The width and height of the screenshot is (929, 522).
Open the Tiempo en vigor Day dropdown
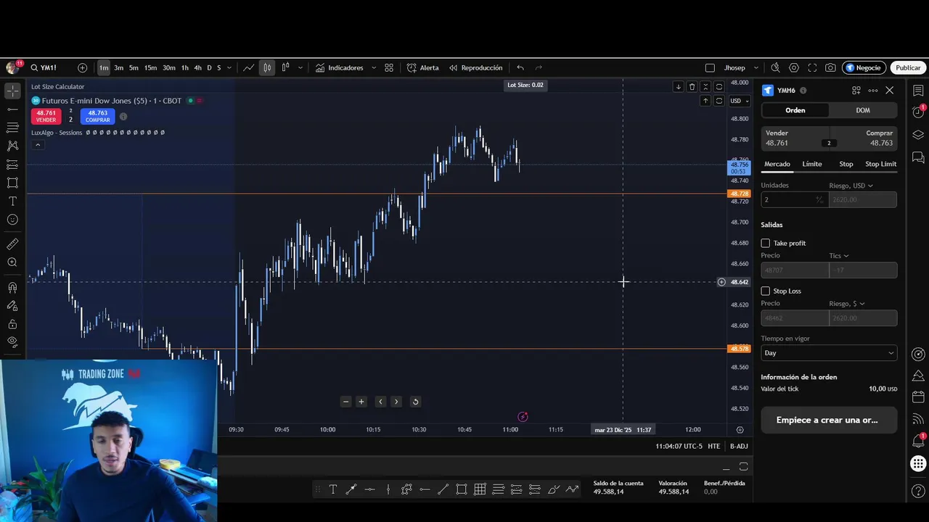click(829, 353)
